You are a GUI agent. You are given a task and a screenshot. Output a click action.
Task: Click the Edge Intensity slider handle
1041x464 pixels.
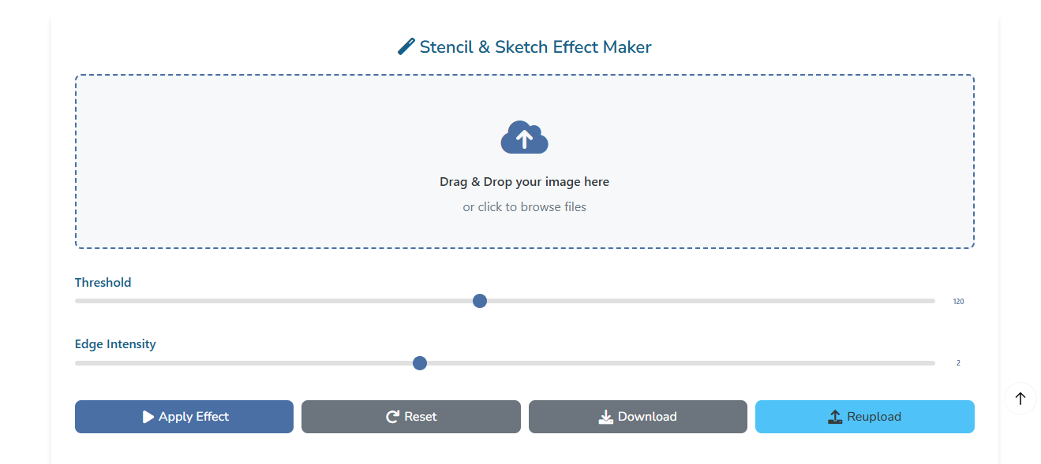tap(420, 363)
